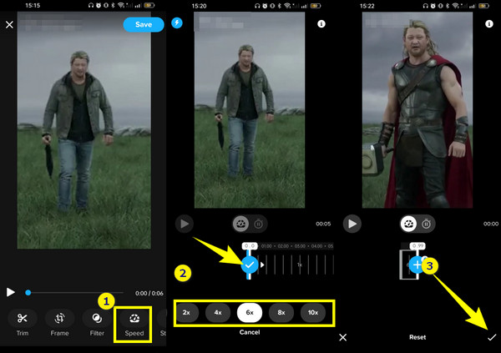501x353 pixels.
Task: Tap the small white play marker on the timeline
Action: [262, 265]
